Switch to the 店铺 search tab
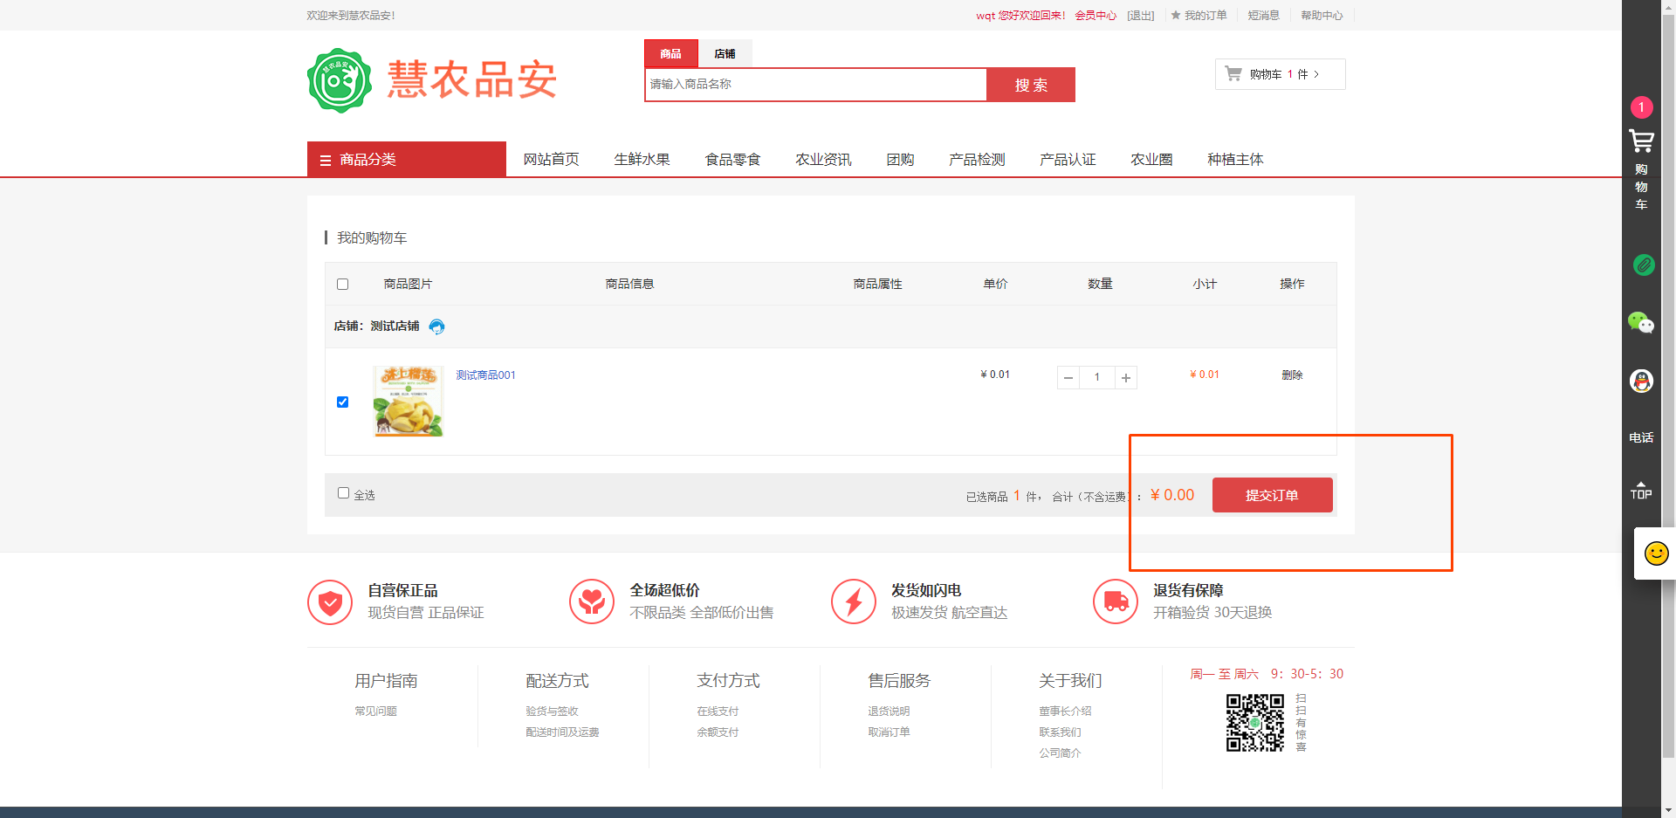Screen dimensions: 1676x818 [x=725, y=54]
